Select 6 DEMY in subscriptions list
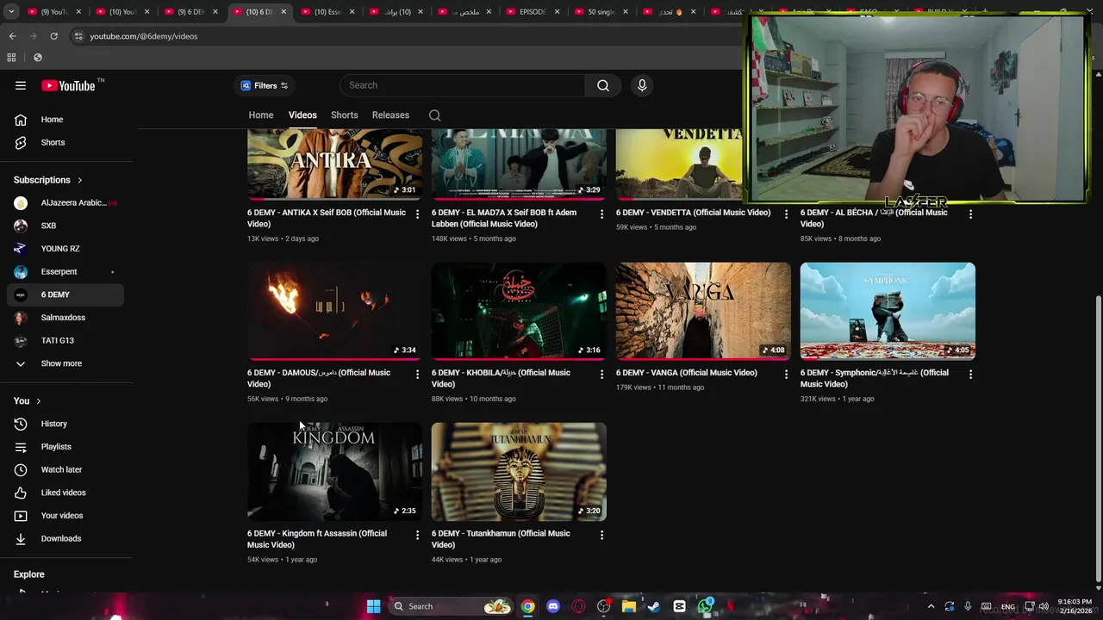1103x620 pixels. click(x=65, y=294)
